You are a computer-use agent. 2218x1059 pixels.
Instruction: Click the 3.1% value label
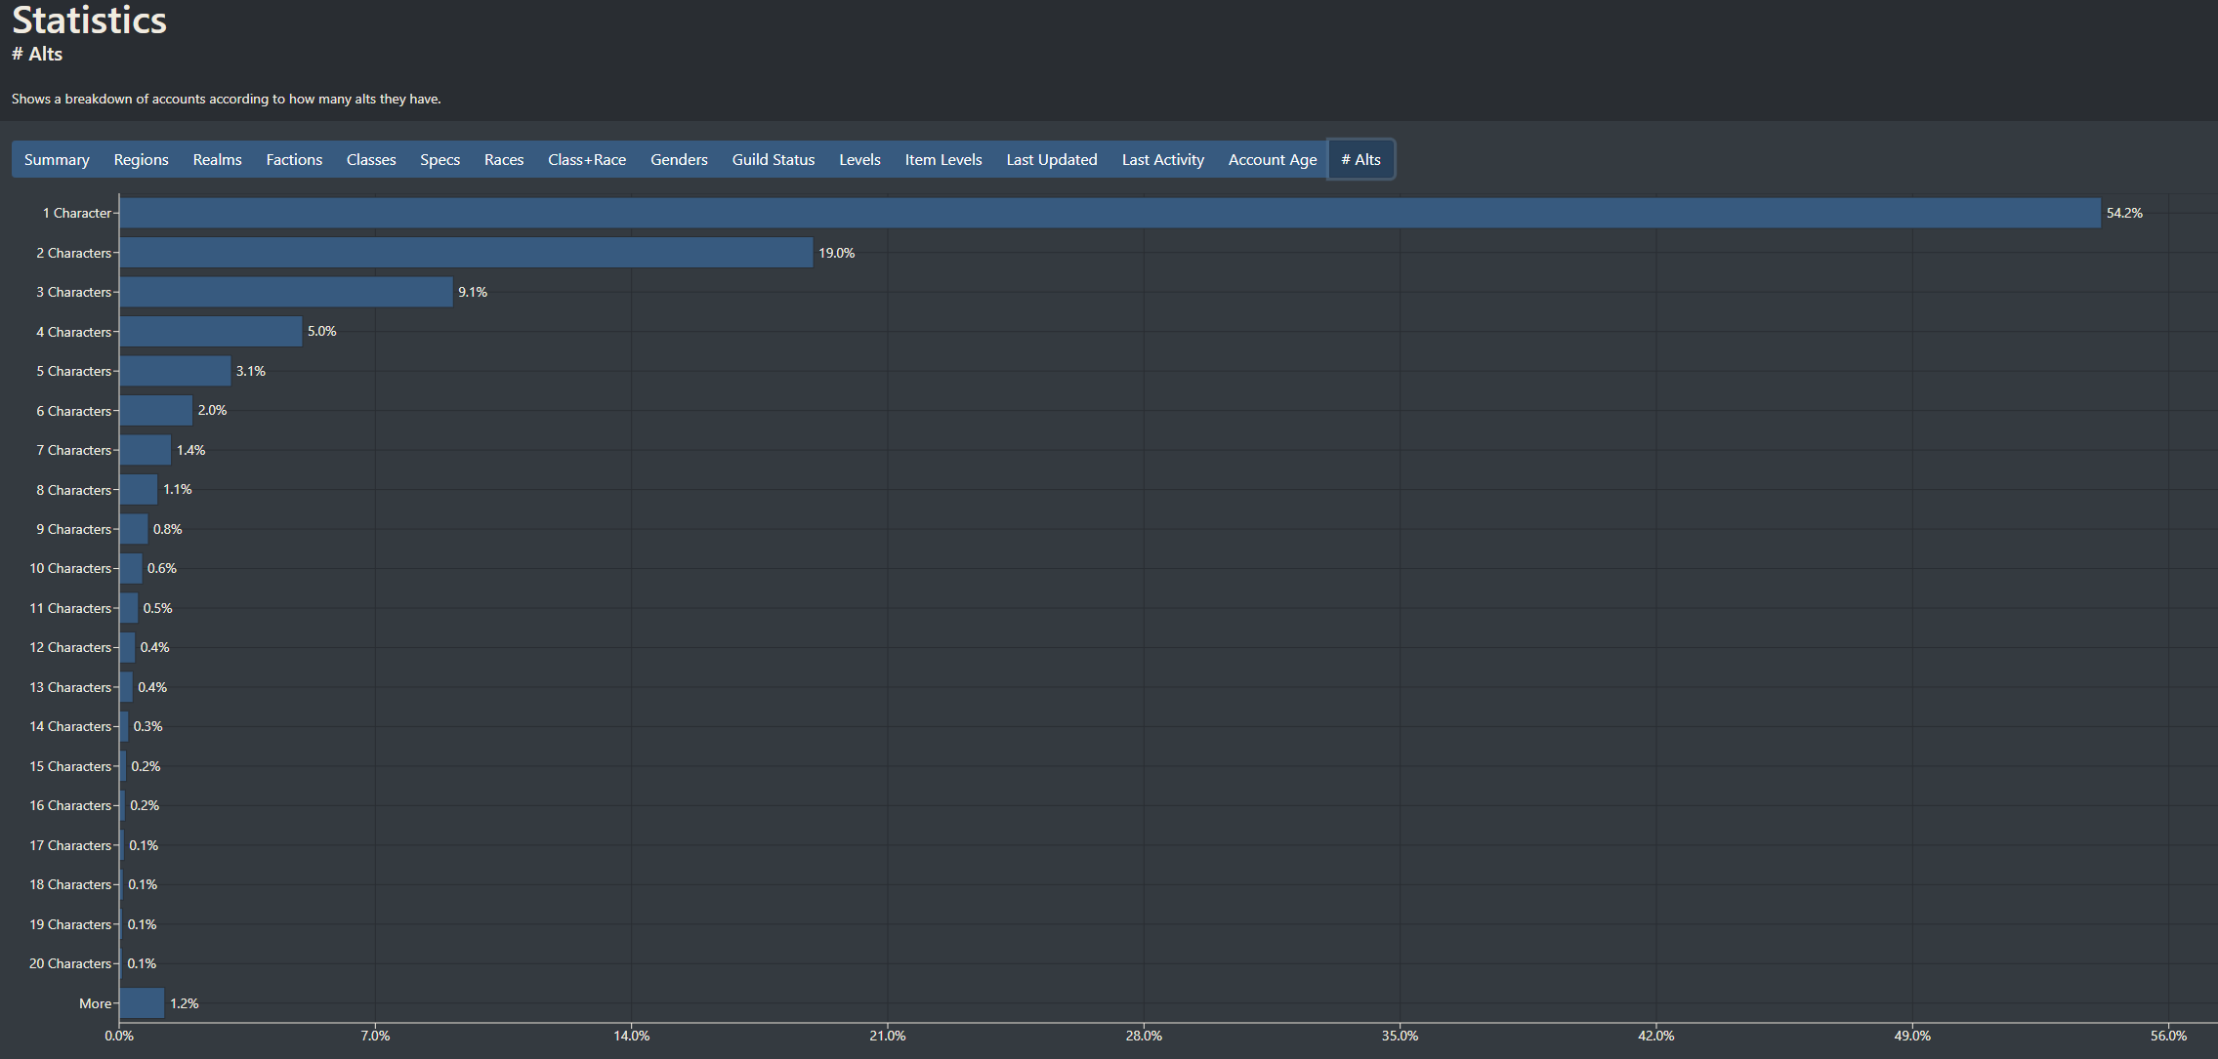pos(251,371)
